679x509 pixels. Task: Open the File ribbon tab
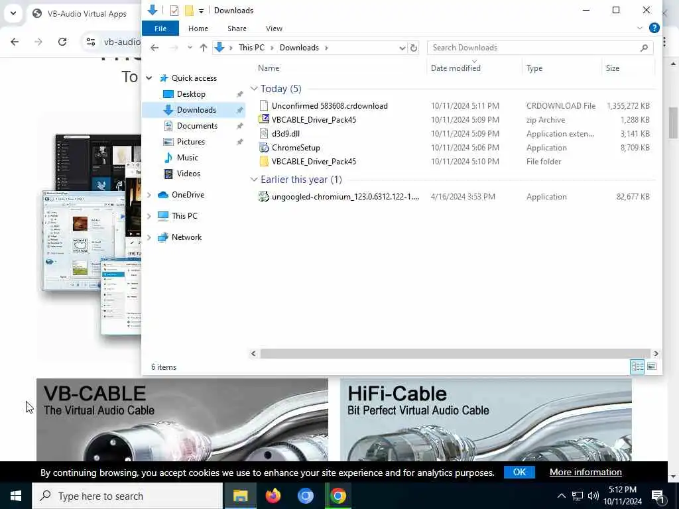pos(160,28)
